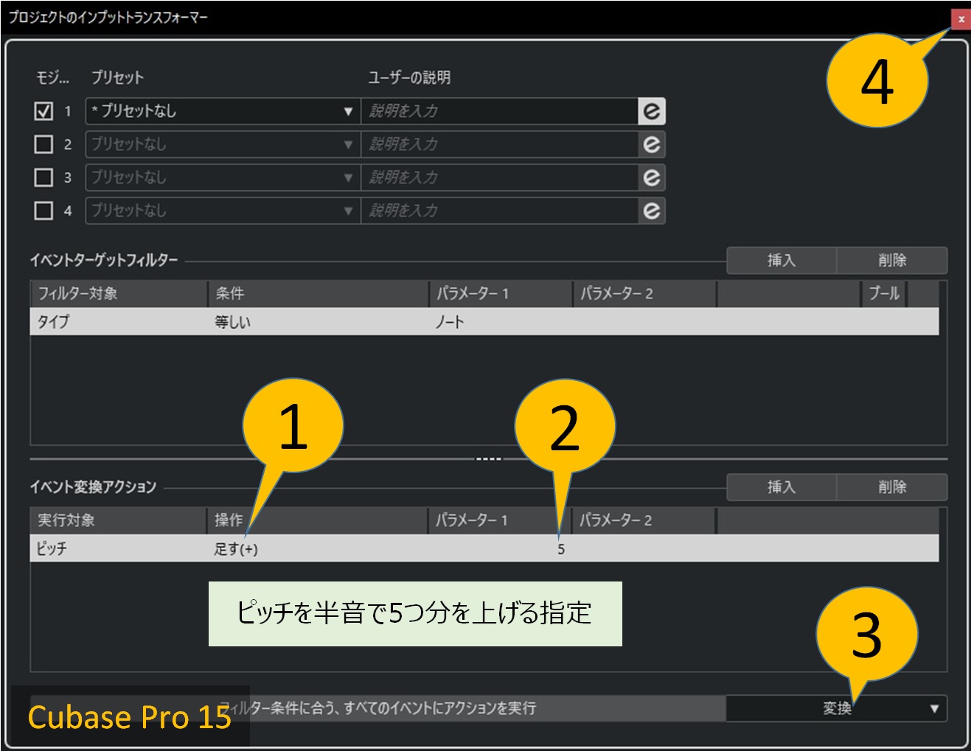Enable the module 2 checkbox
The image size is (971, 751).
43,144
